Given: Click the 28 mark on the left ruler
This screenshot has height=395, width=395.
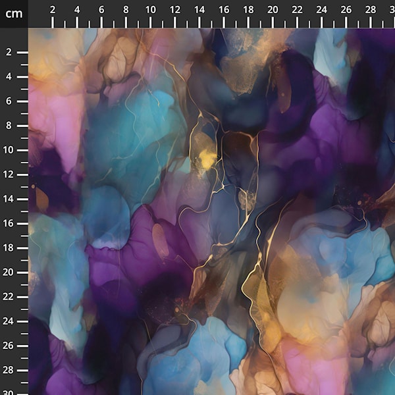Looking at the screenshot, I should (x=10, y=369).
